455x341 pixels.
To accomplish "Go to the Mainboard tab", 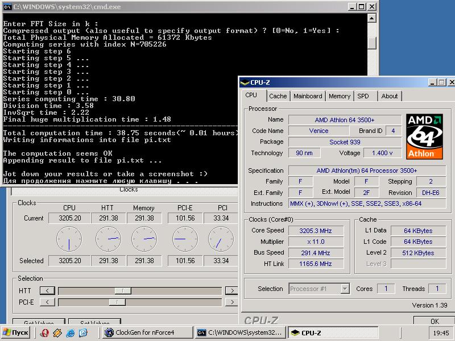I will (308, 96).
